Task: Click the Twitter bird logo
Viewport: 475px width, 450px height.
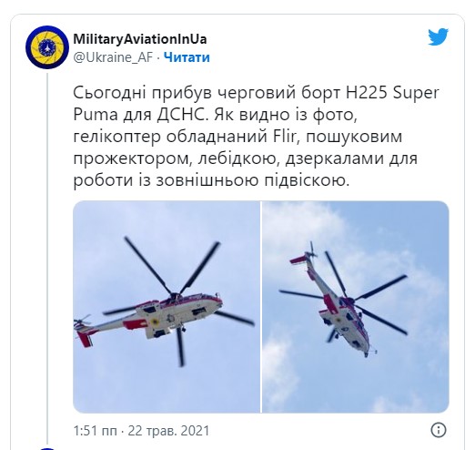Action: (438, 36)
